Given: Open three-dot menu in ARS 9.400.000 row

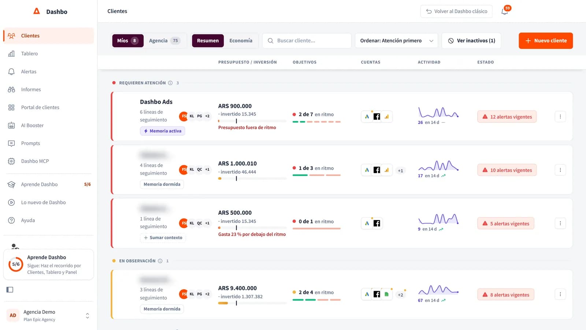Looking at the screenshot, I should tap(560, 294).
